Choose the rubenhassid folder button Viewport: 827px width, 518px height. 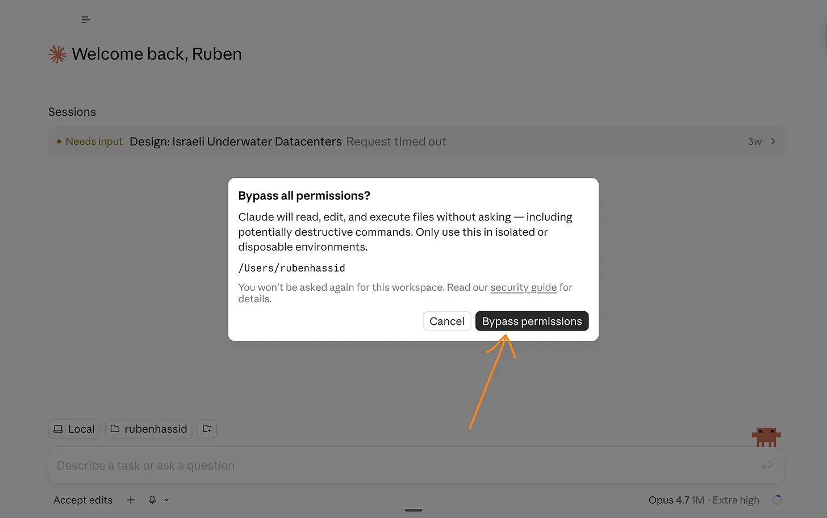pyautogui.click(x=148, y=429)
